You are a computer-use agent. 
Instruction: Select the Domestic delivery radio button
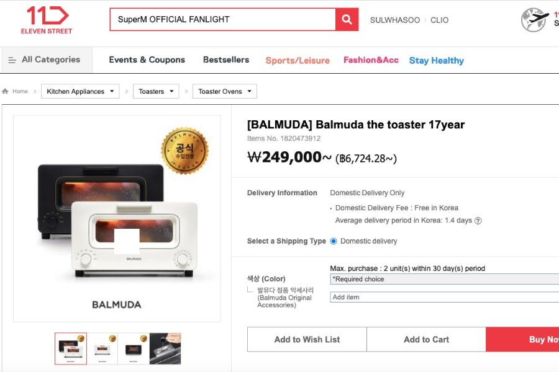pyautogui.click(x=334, y=241)
